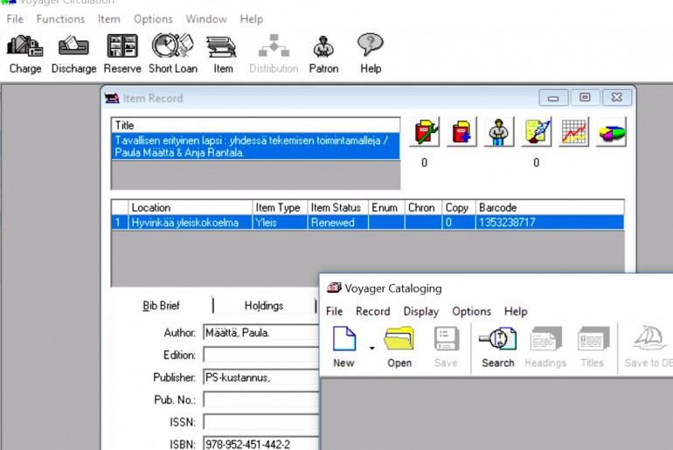The height and width of the screenshot is (450, 673).
Task: Click the Headings icon in Voyager Cataloging
Action: pos(546,339)
